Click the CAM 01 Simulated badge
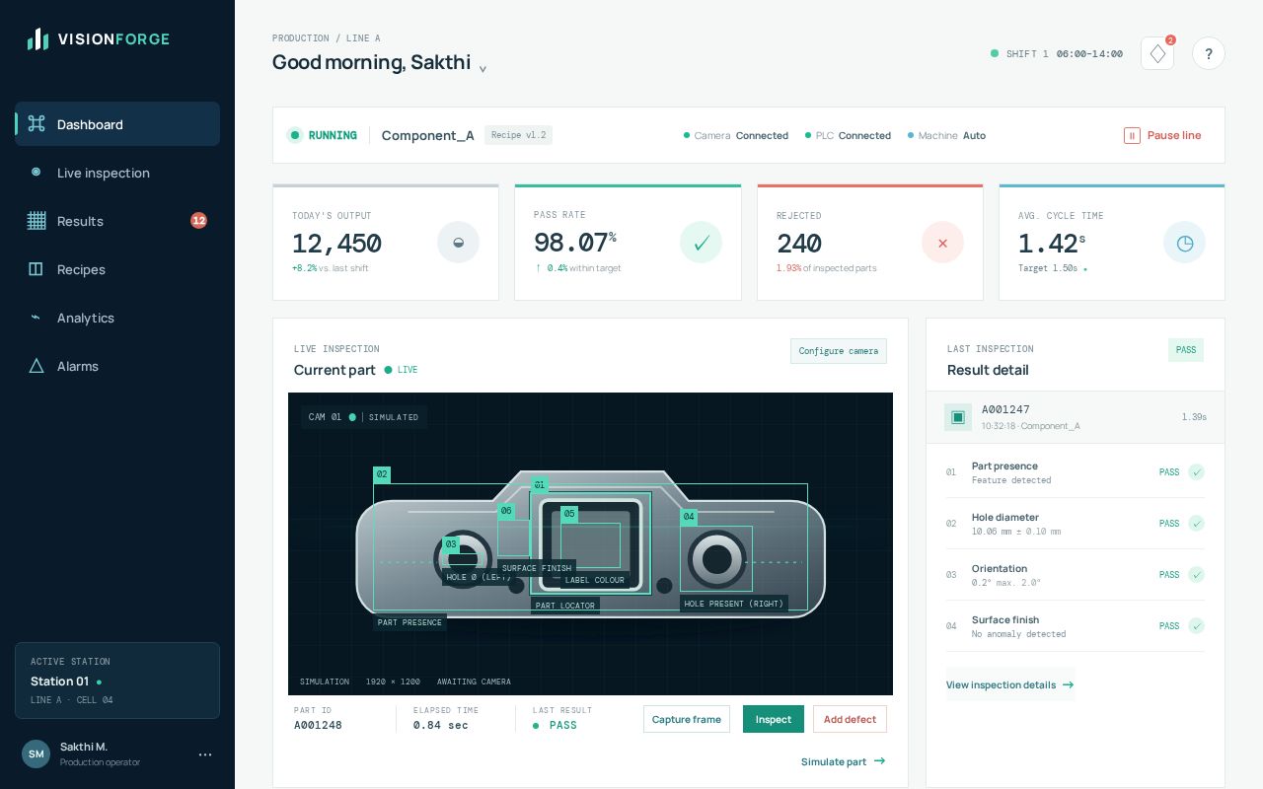 (364, 417)
